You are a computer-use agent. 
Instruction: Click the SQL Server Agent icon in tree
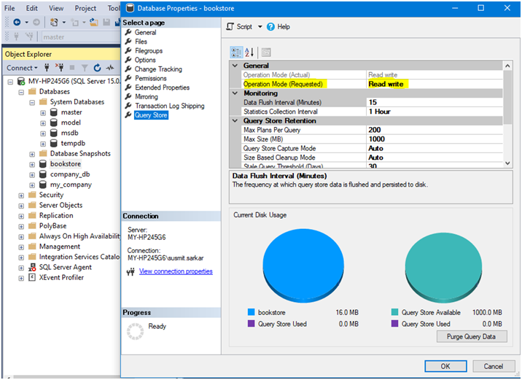[32, 267]
